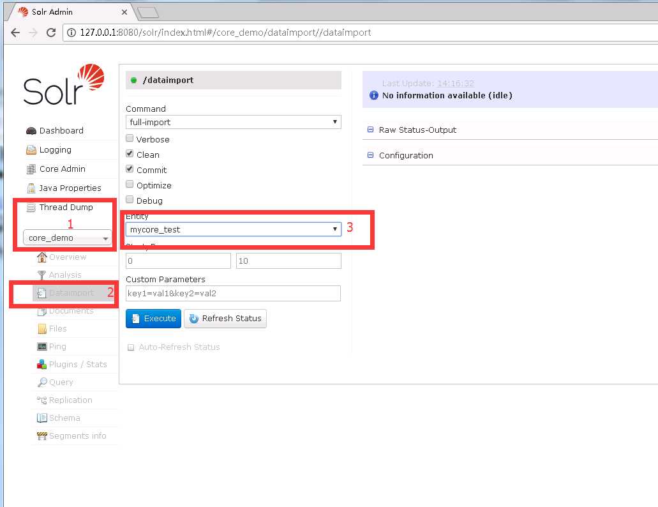The width and height of the screenshot is (658, 507).
Task: Open Plugins / Stats link
Action: click(78, 365)
